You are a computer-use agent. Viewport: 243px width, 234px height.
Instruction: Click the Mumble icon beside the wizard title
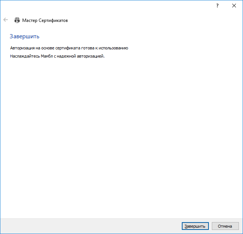(x=17, y=20)
